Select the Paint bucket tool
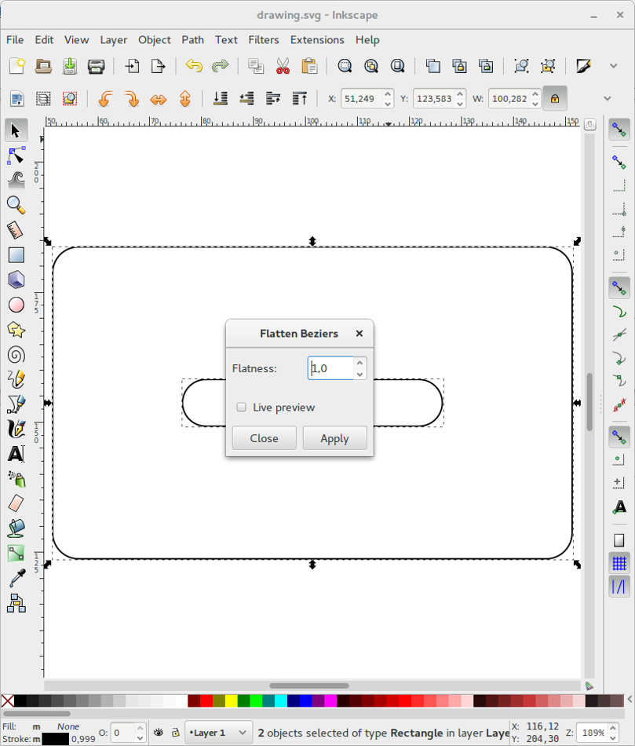Viewport: 635px width, 746px height. click(16, 528)
